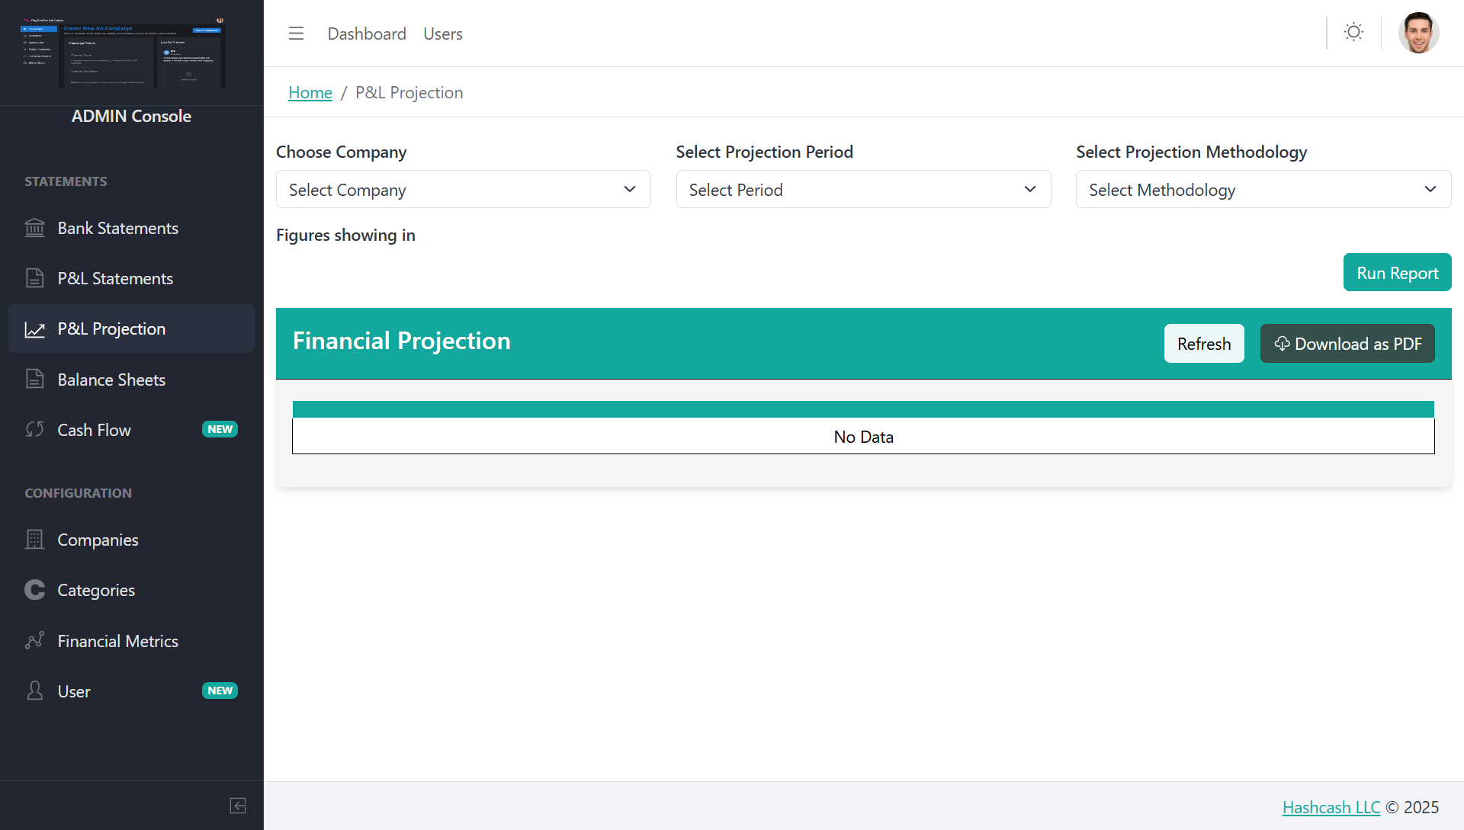Screen dimensions: 1464x830
Task: Open the Select Methodology dropdown
Action: point(1263,190)
